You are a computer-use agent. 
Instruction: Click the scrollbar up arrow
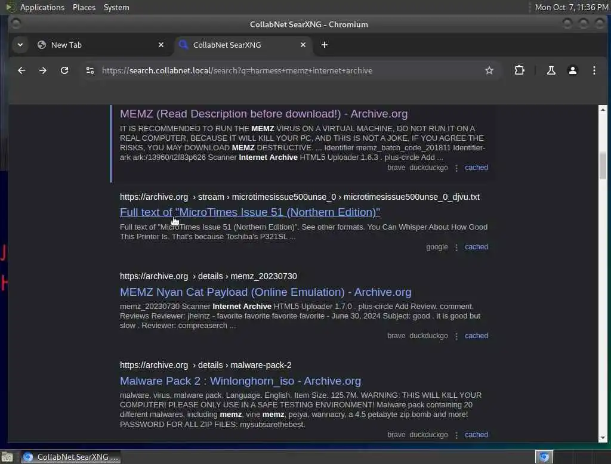tap(603, 110)
